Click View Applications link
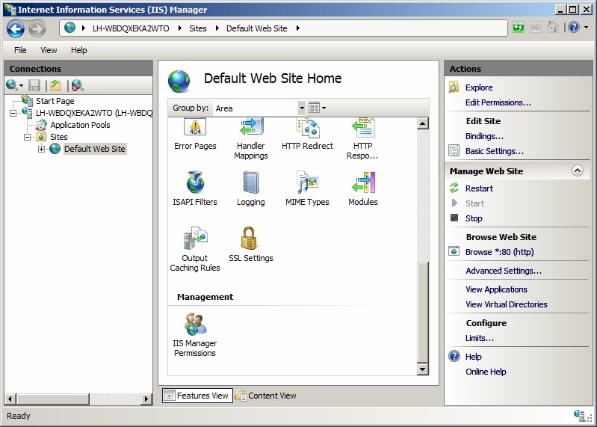The image size is (597, 427). point(496,289)
